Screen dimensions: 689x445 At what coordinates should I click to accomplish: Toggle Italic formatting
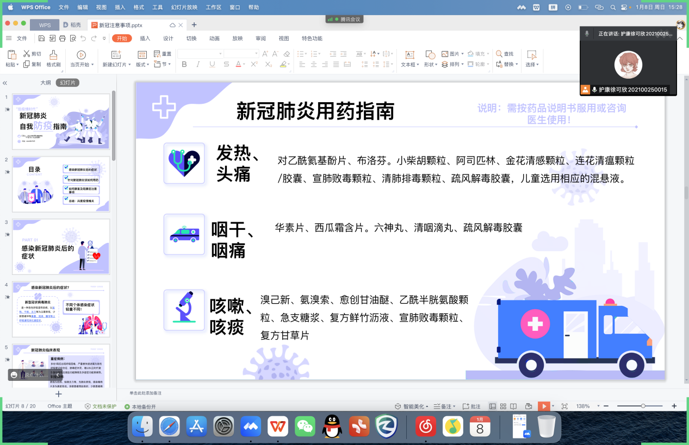coord(198,64)
